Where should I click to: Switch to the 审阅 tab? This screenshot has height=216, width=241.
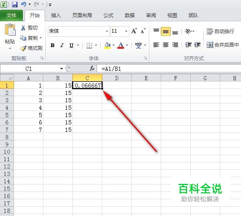151,16
